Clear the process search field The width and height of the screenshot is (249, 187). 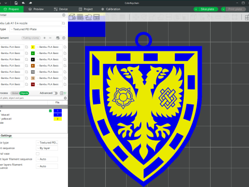coord(65,98)
